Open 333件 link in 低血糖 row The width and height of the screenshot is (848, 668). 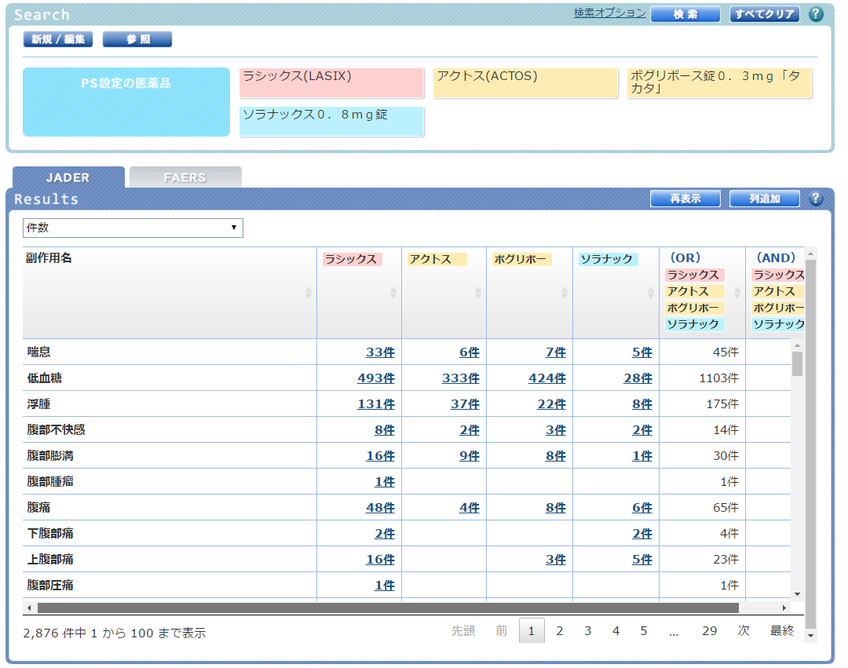[x=461, y=378]
